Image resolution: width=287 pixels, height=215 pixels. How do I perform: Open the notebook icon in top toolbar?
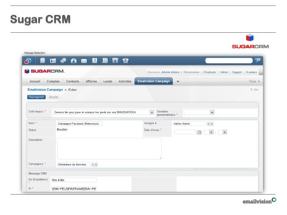[95, 60]
